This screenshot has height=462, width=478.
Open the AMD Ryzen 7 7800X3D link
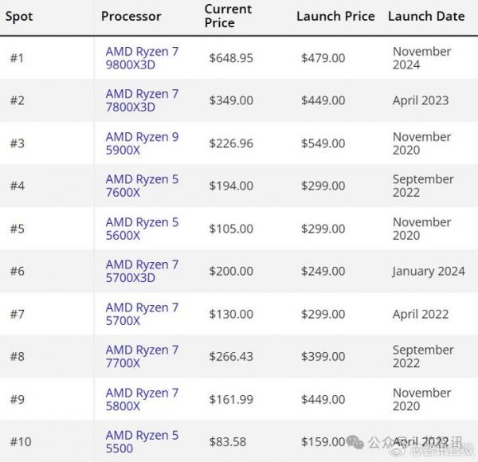(x=142, y=100)
